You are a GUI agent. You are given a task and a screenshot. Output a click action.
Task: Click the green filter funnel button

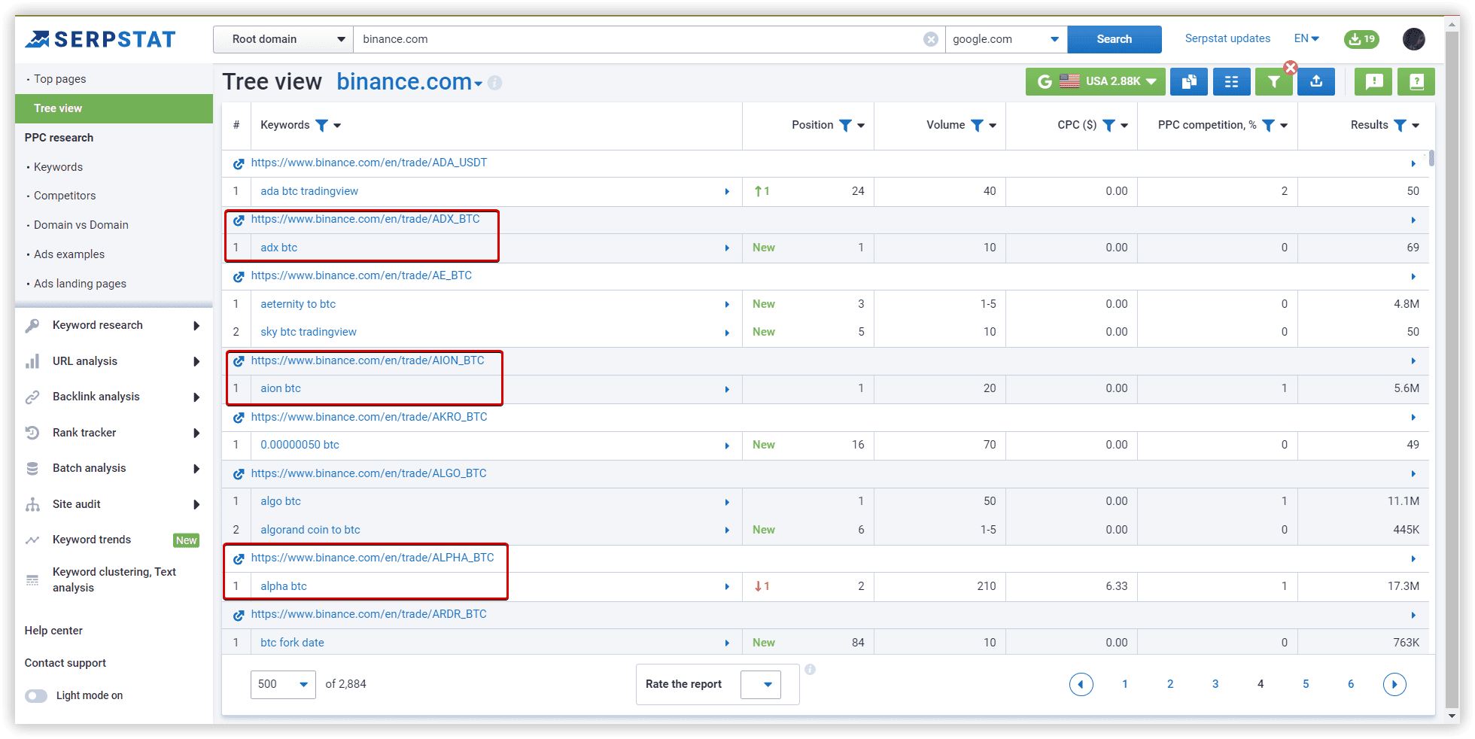point(1273,81)
